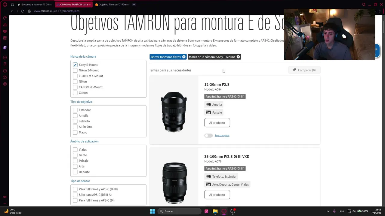Click the site security padlock icon
This screenshot has width=385, height=216.
click(x=29, y=11)
